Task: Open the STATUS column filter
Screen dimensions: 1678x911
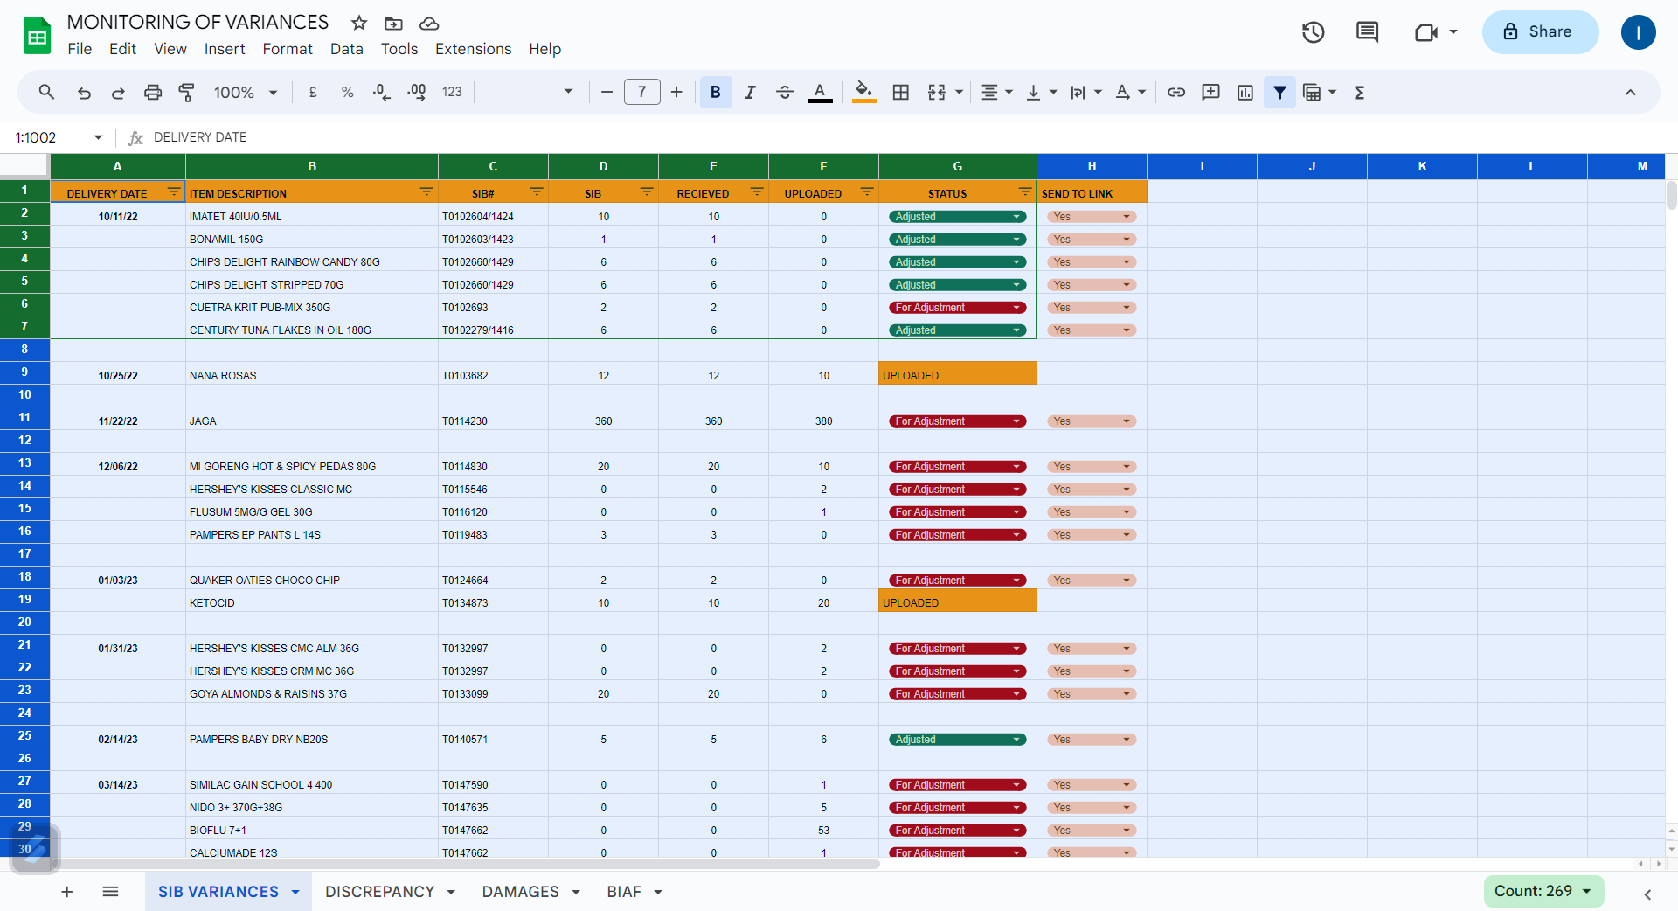Action: [1025, 191]
